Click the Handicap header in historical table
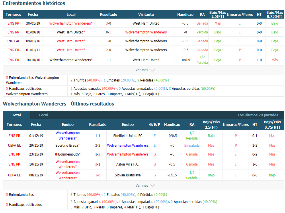This screenshot has height=213, width=285. coord(185,14)
